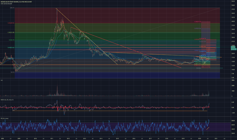
Task: Click 100M on the volume axis
Action: (233, 91)
